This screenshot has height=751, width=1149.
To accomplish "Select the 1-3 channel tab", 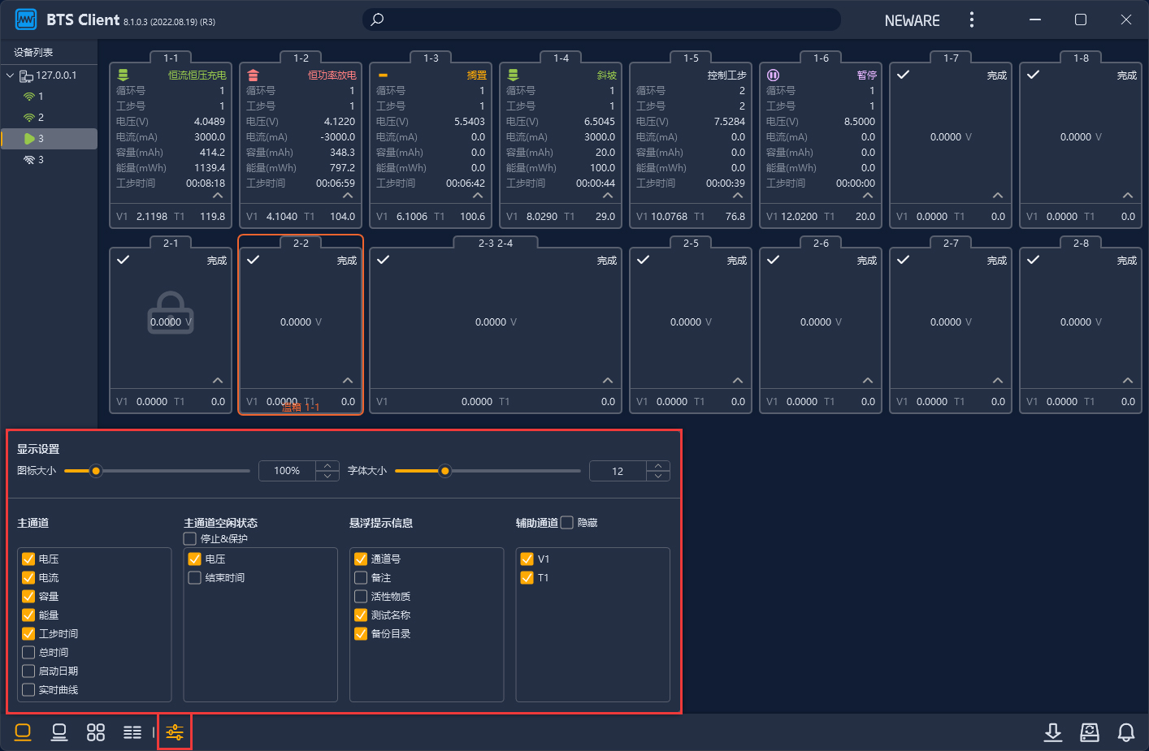I will coord(431,58).
